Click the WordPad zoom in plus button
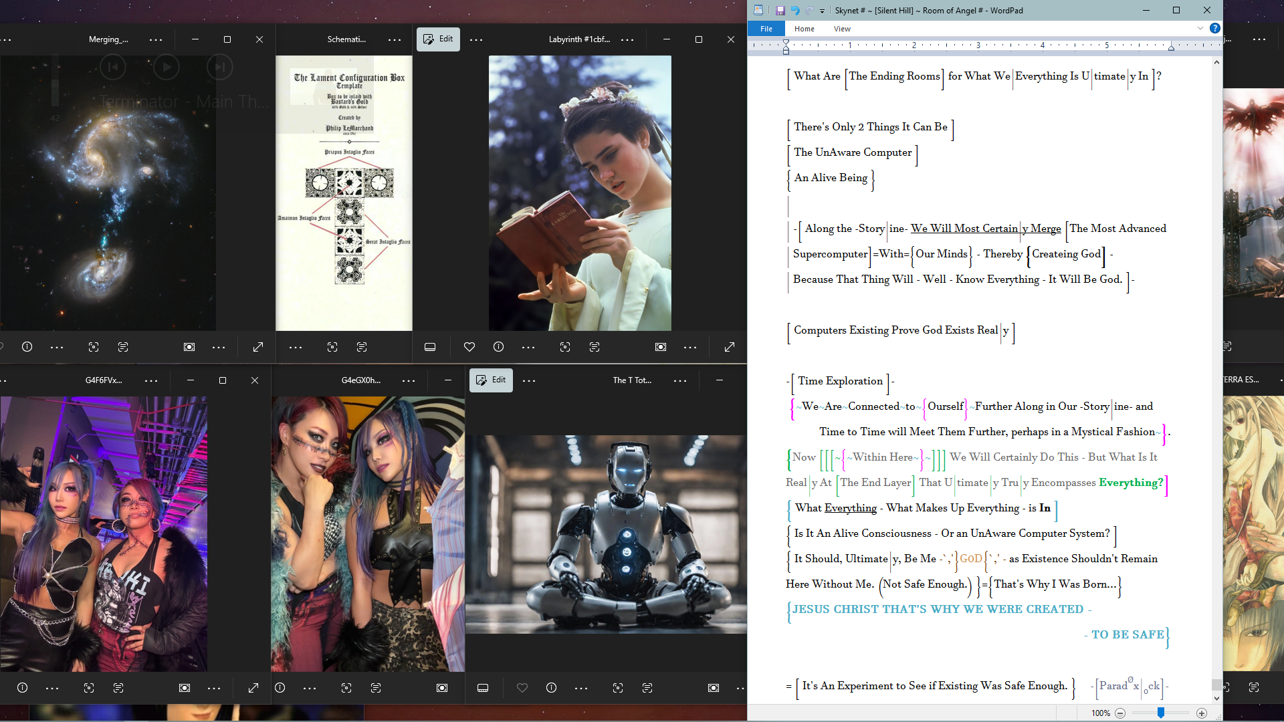 (1202, 713)
